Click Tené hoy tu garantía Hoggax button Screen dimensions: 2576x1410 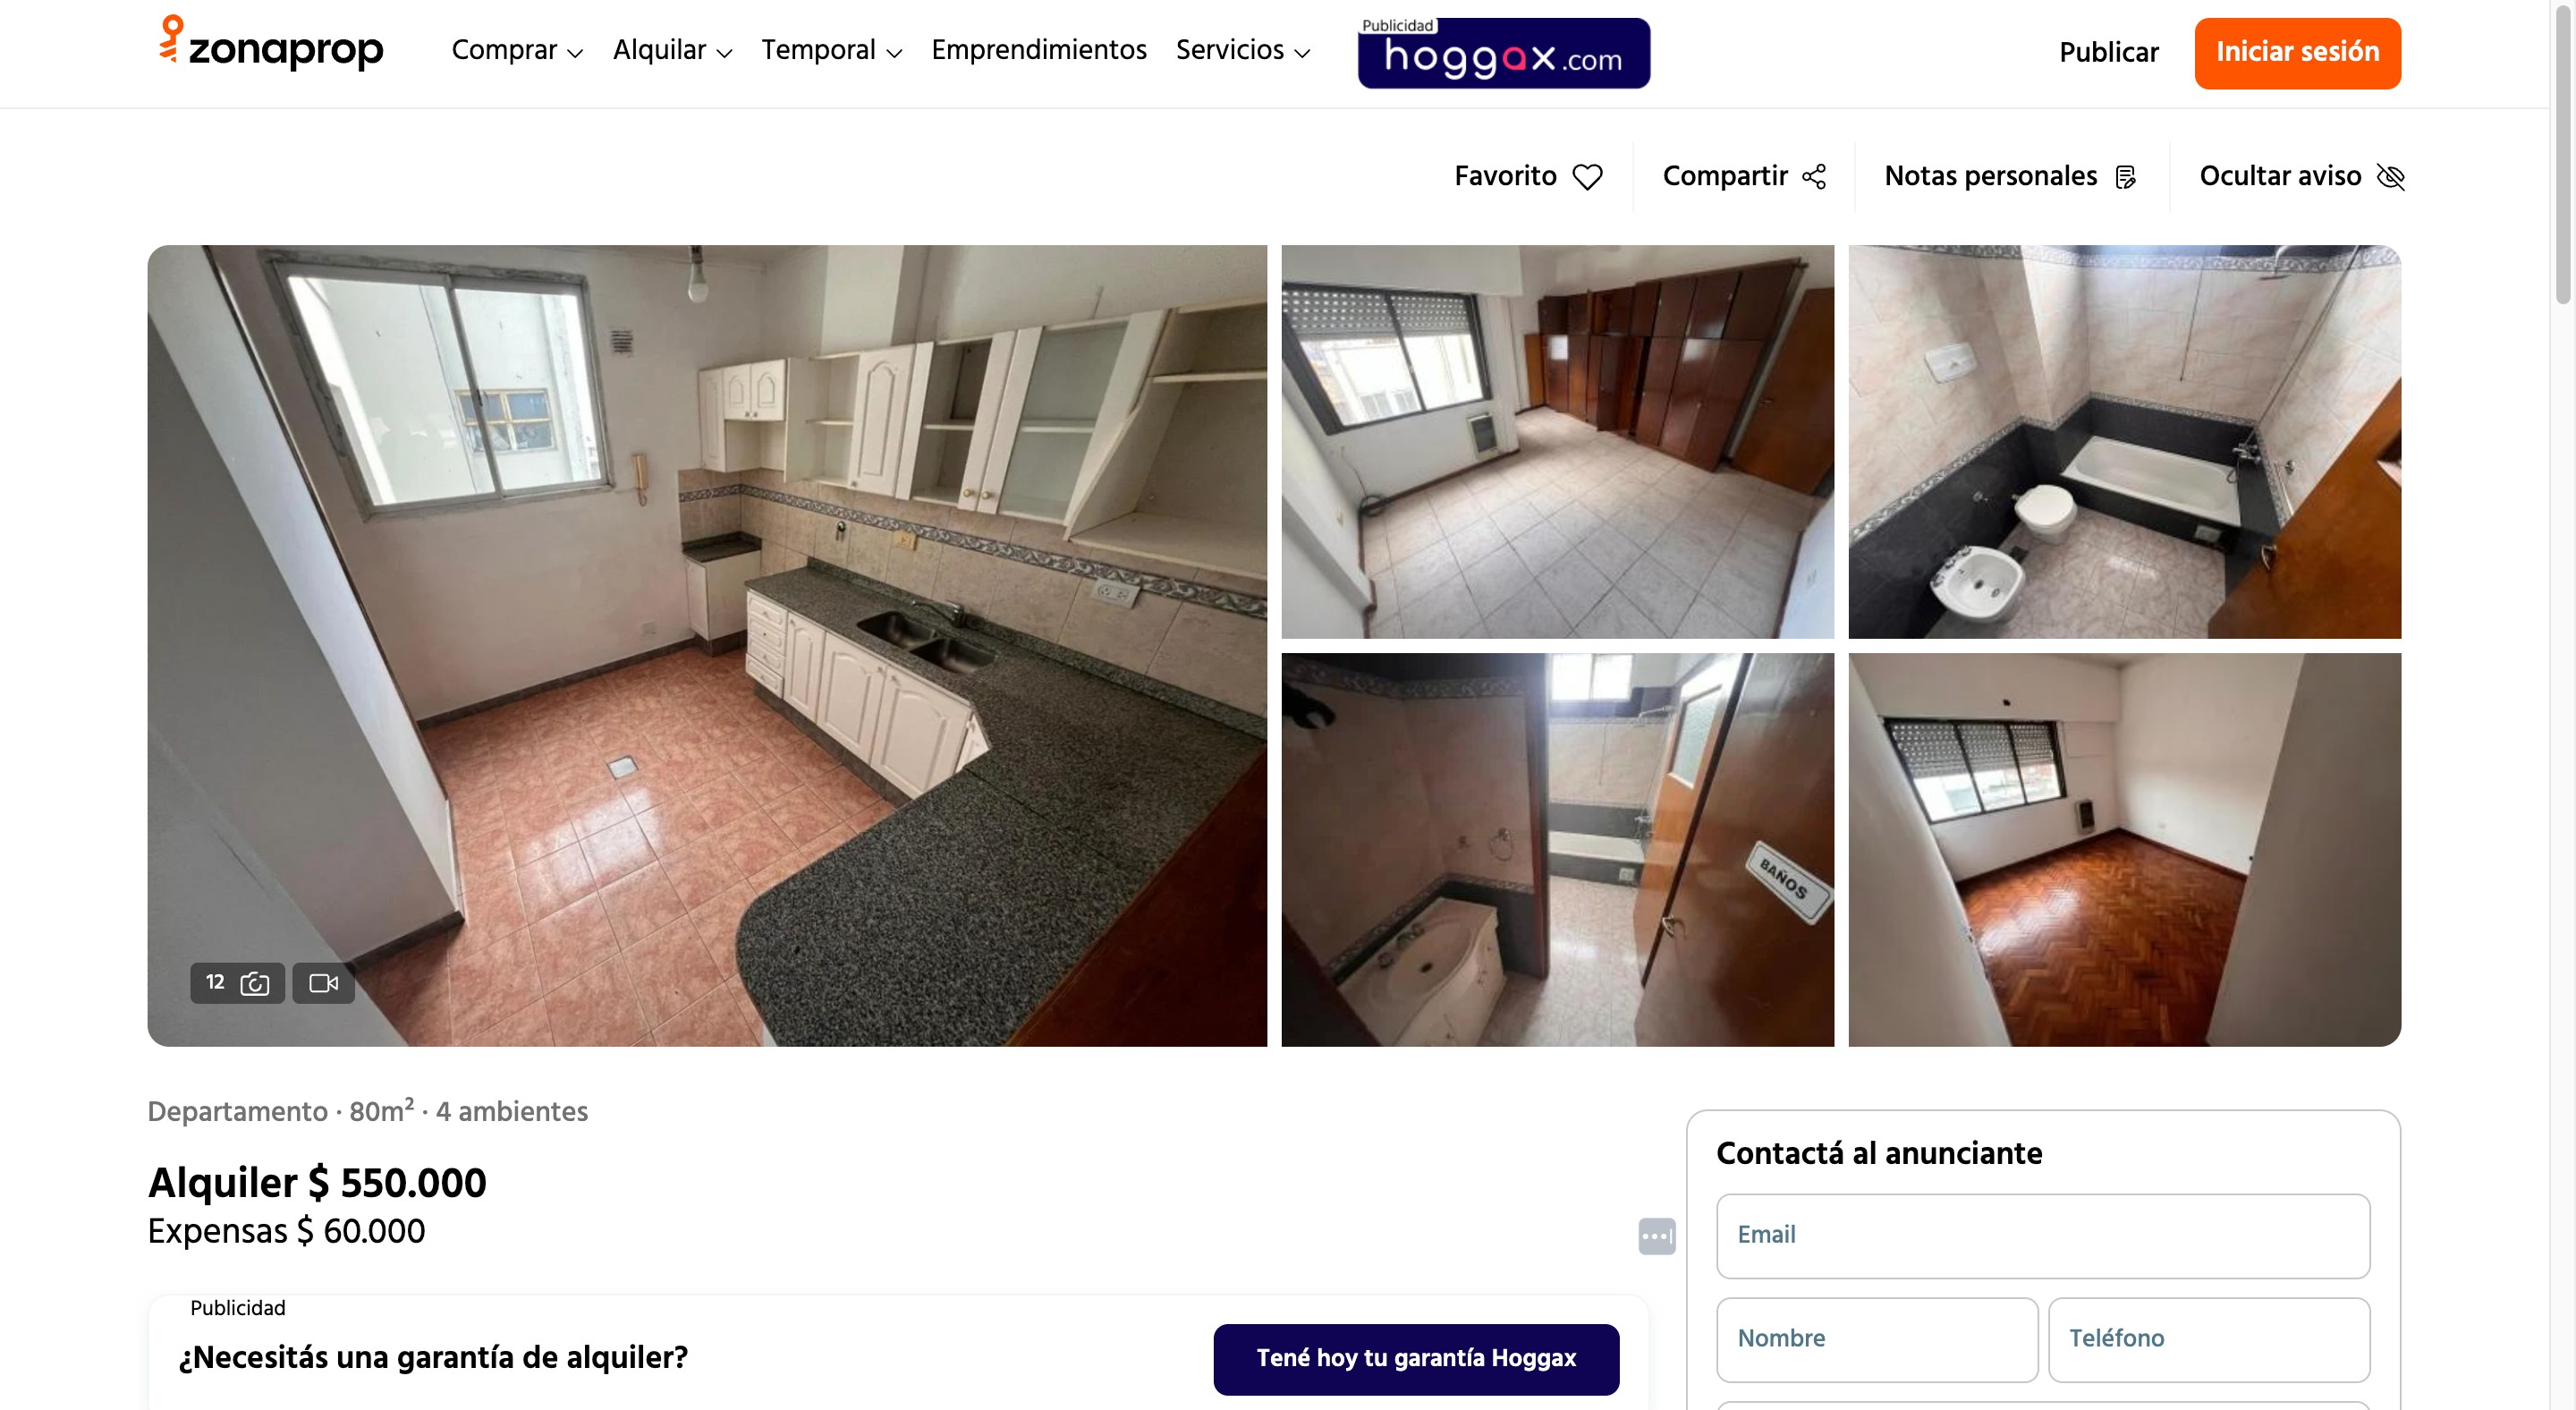tap(1416, 1358)
